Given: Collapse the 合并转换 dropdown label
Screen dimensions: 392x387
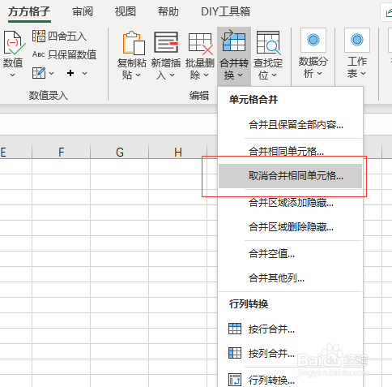Looking at the screenshot, I should [234, 69].
